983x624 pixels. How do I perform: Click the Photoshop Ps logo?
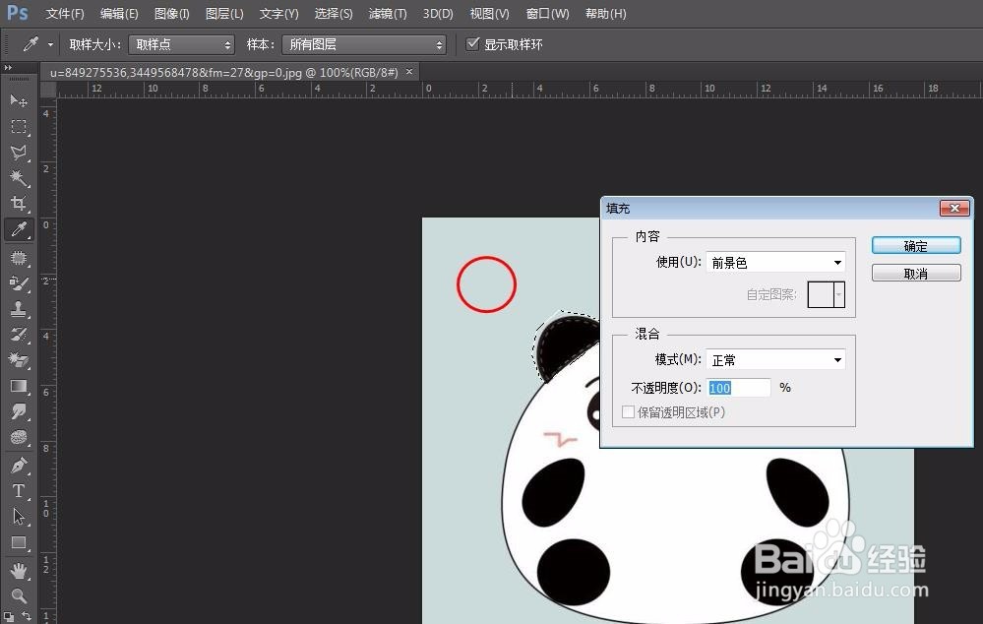coord(18,13)
